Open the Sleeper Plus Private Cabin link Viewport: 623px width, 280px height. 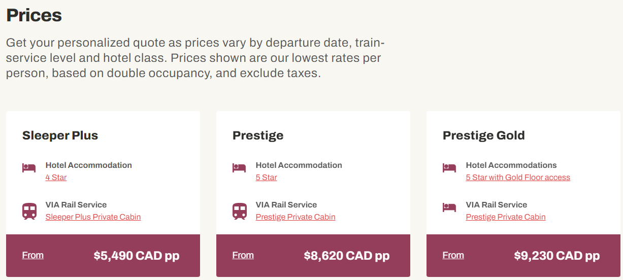pos(93,217)
